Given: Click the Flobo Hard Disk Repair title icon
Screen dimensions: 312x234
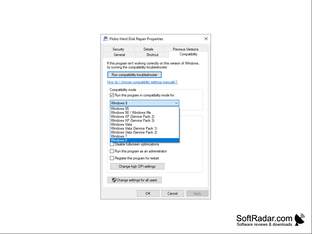Looking at the screenshot, I should [x=105, y=39].
